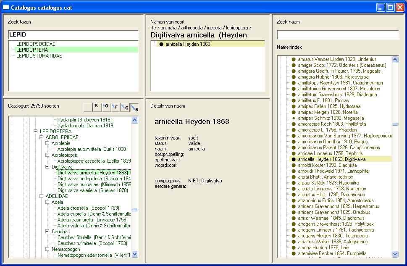Collapse the Cauchas genus node
The image size is (407, 266).
[x=47, y=232]
